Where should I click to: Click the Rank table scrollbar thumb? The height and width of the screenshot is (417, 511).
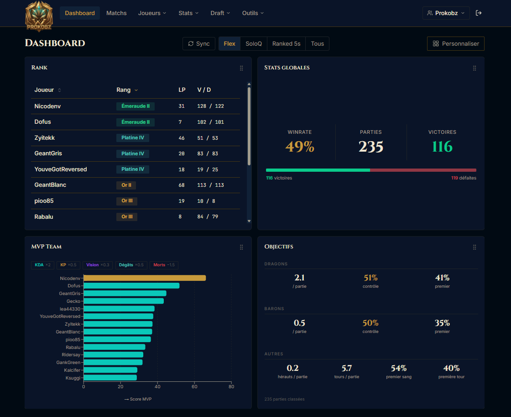(249, 126)
